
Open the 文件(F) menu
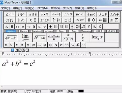[x=6, y=8]
